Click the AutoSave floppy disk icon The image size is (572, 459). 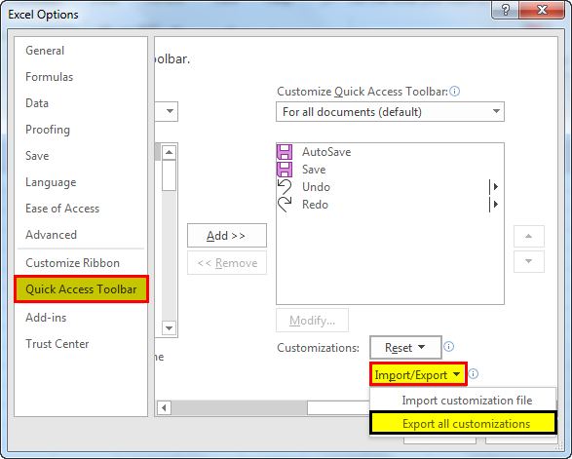point(285,152)
